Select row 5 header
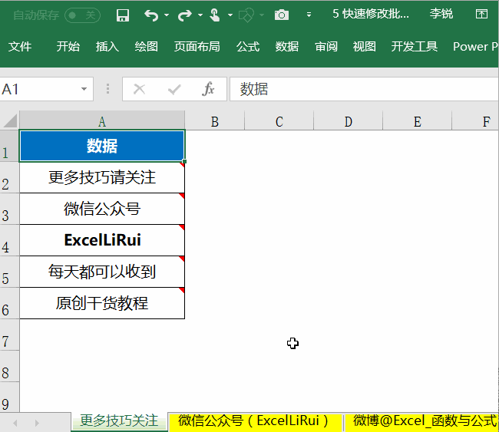The image size is (499, 432). pyautogui.click(x=9, y=272)
